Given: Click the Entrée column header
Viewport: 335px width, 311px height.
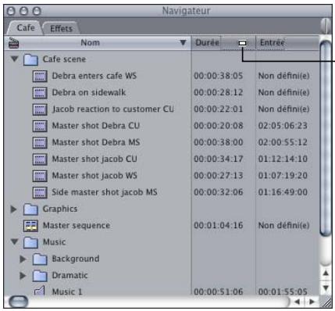Looking at the screenshot, I should [x=287, y=43].
